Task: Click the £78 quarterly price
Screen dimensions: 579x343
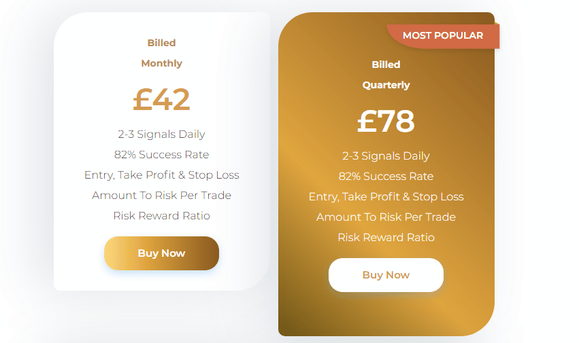Action: pyautogui.click(x=386, y=122)
